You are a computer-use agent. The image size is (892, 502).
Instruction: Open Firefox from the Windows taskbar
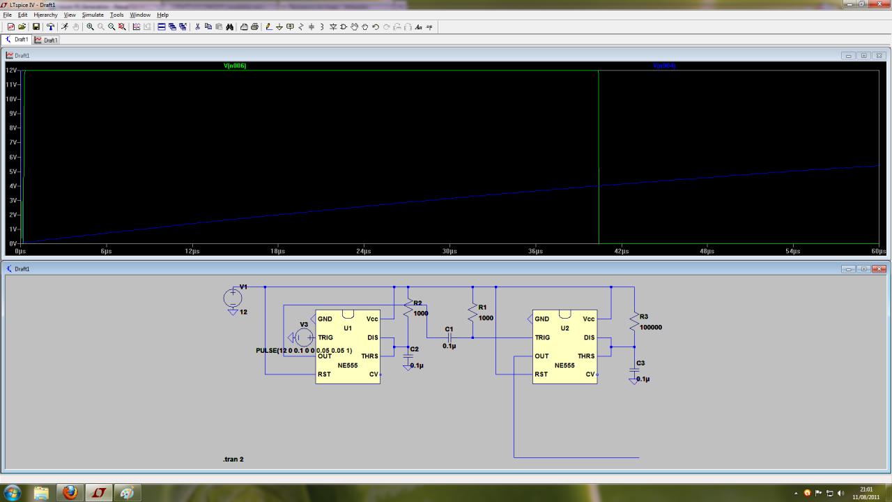[x=70, y=492]
